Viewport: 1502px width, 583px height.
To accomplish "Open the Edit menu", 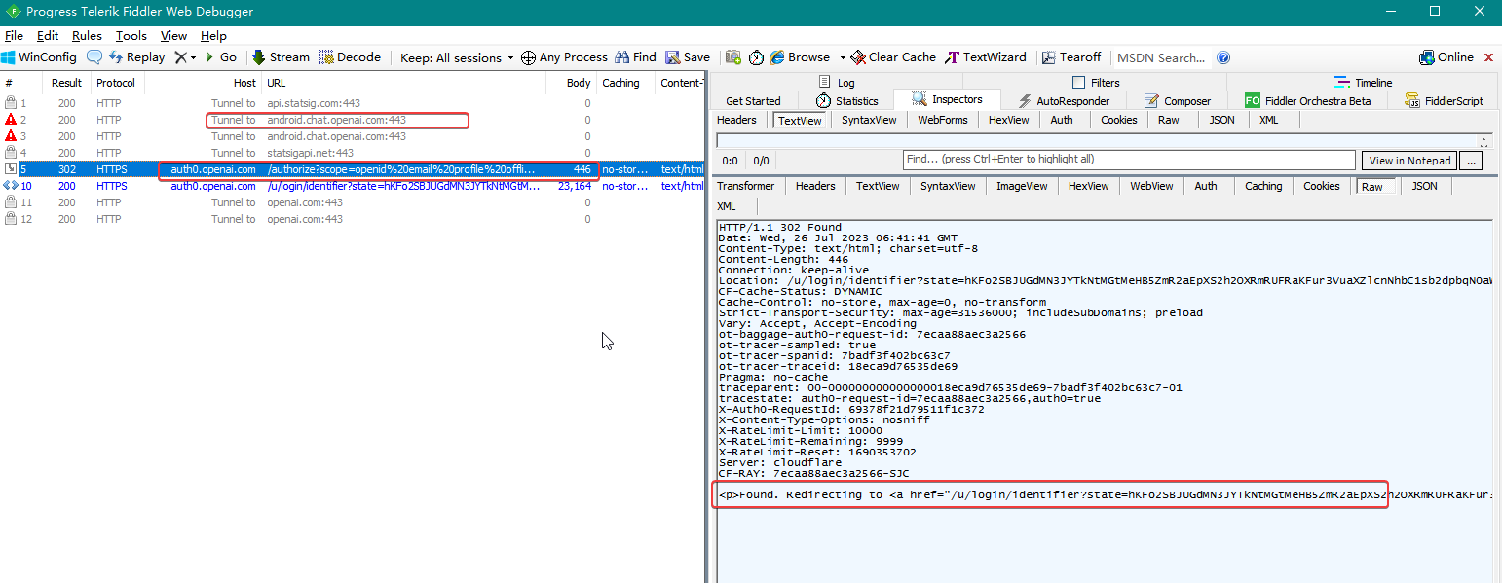I will [48, 36].
